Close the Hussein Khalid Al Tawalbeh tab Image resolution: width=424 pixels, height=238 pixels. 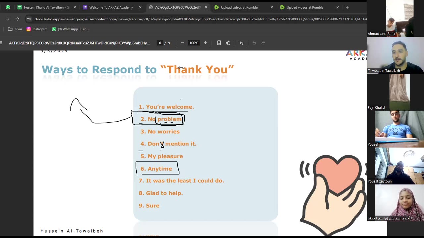click(x=75, y=7)
